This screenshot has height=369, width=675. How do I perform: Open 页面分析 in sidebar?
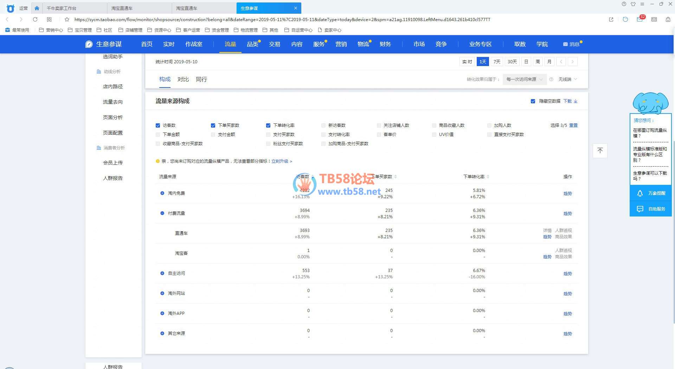113,117
